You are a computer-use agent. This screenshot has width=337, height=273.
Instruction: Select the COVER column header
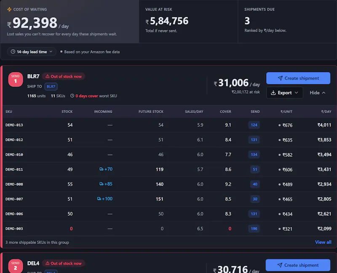[x=225, y=112]
